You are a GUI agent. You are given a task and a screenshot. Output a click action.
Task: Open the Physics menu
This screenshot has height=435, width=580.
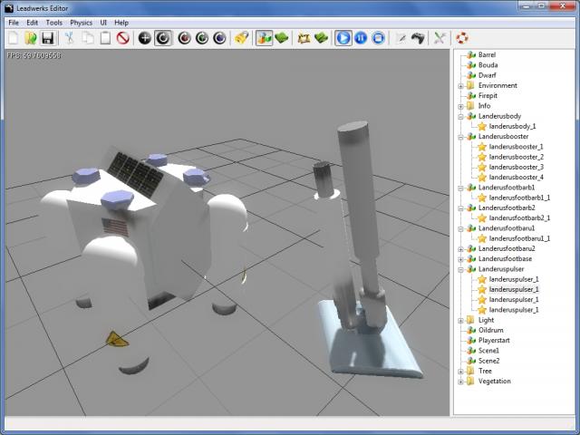point(81,22)
